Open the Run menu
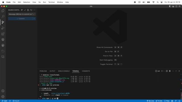This screenshot has height=102, width=182. tap(44, 2)
